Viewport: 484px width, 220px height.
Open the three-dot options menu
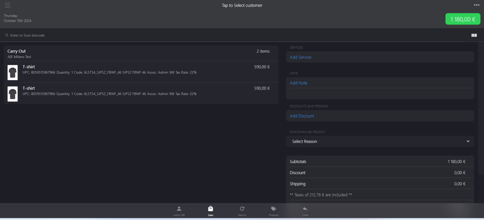point(476,5)
